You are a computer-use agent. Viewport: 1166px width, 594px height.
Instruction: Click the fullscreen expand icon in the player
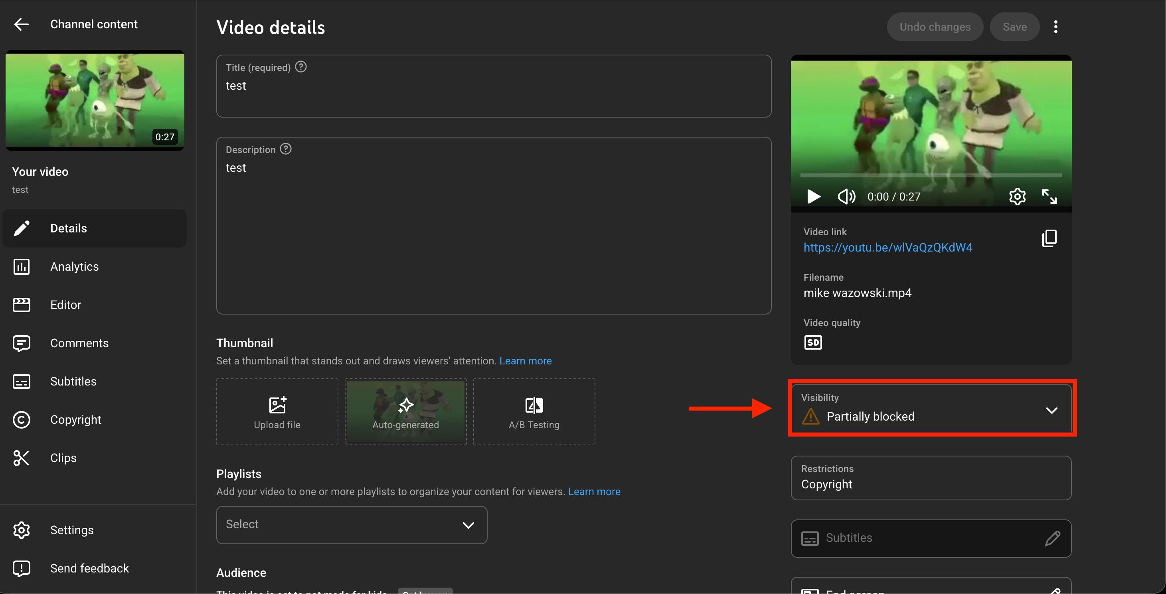[x=1049, y=197]
